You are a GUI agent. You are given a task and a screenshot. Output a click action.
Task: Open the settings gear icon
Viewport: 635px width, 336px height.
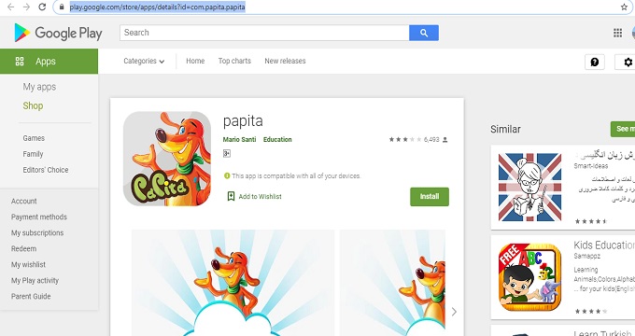click(x=627, y=62)
